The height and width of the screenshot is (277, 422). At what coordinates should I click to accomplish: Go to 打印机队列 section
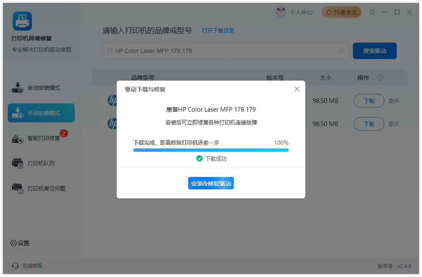pos(41,163)
